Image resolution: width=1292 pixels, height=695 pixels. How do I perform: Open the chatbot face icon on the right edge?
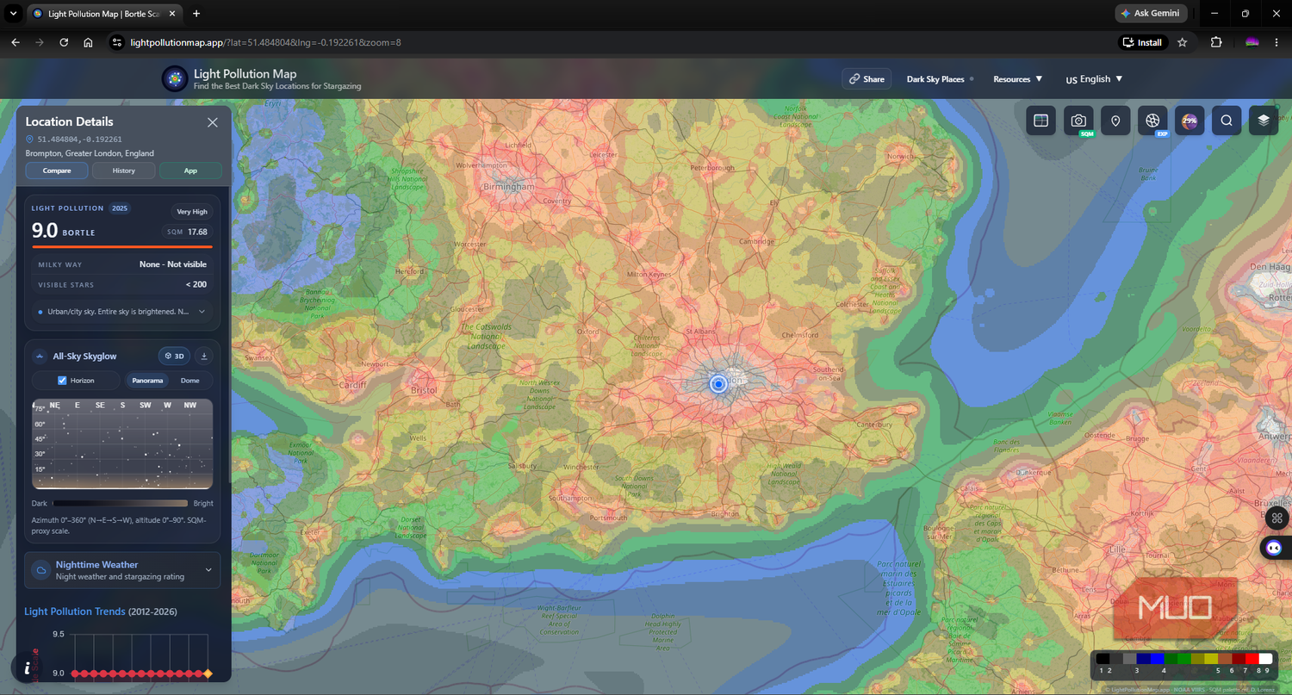tap(1274, 548)
